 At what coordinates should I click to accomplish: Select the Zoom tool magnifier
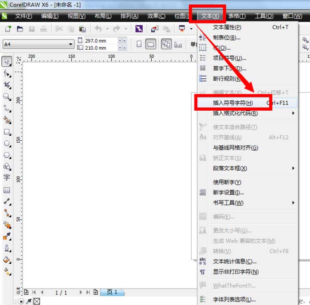tap(7, 97)
